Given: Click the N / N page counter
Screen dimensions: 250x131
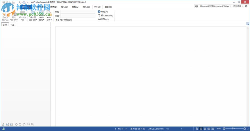Looking at the screenshot, I should pyautogui.click(x=120, y=129).
